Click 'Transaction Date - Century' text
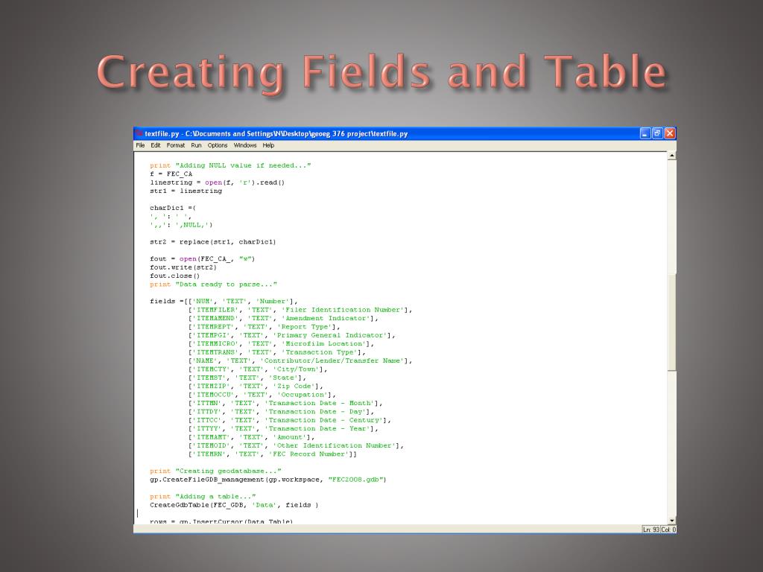Screen dimensions: 763x572 coord(326,421)
